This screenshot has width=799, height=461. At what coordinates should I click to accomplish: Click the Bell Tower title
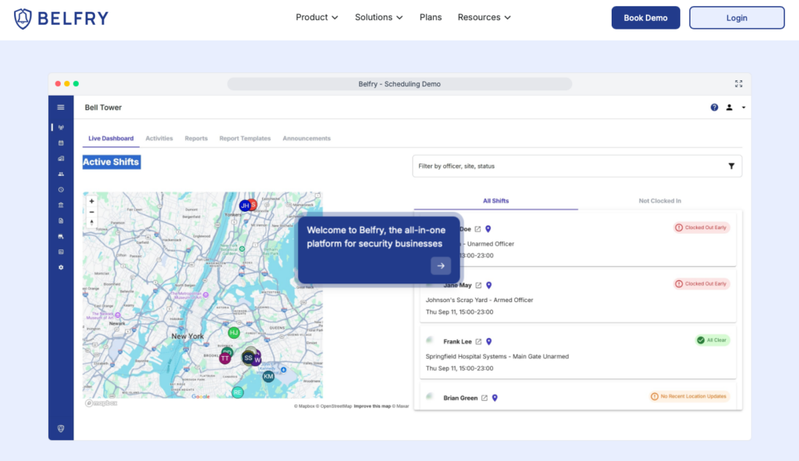pyautogui.click(x=103, y=107)
